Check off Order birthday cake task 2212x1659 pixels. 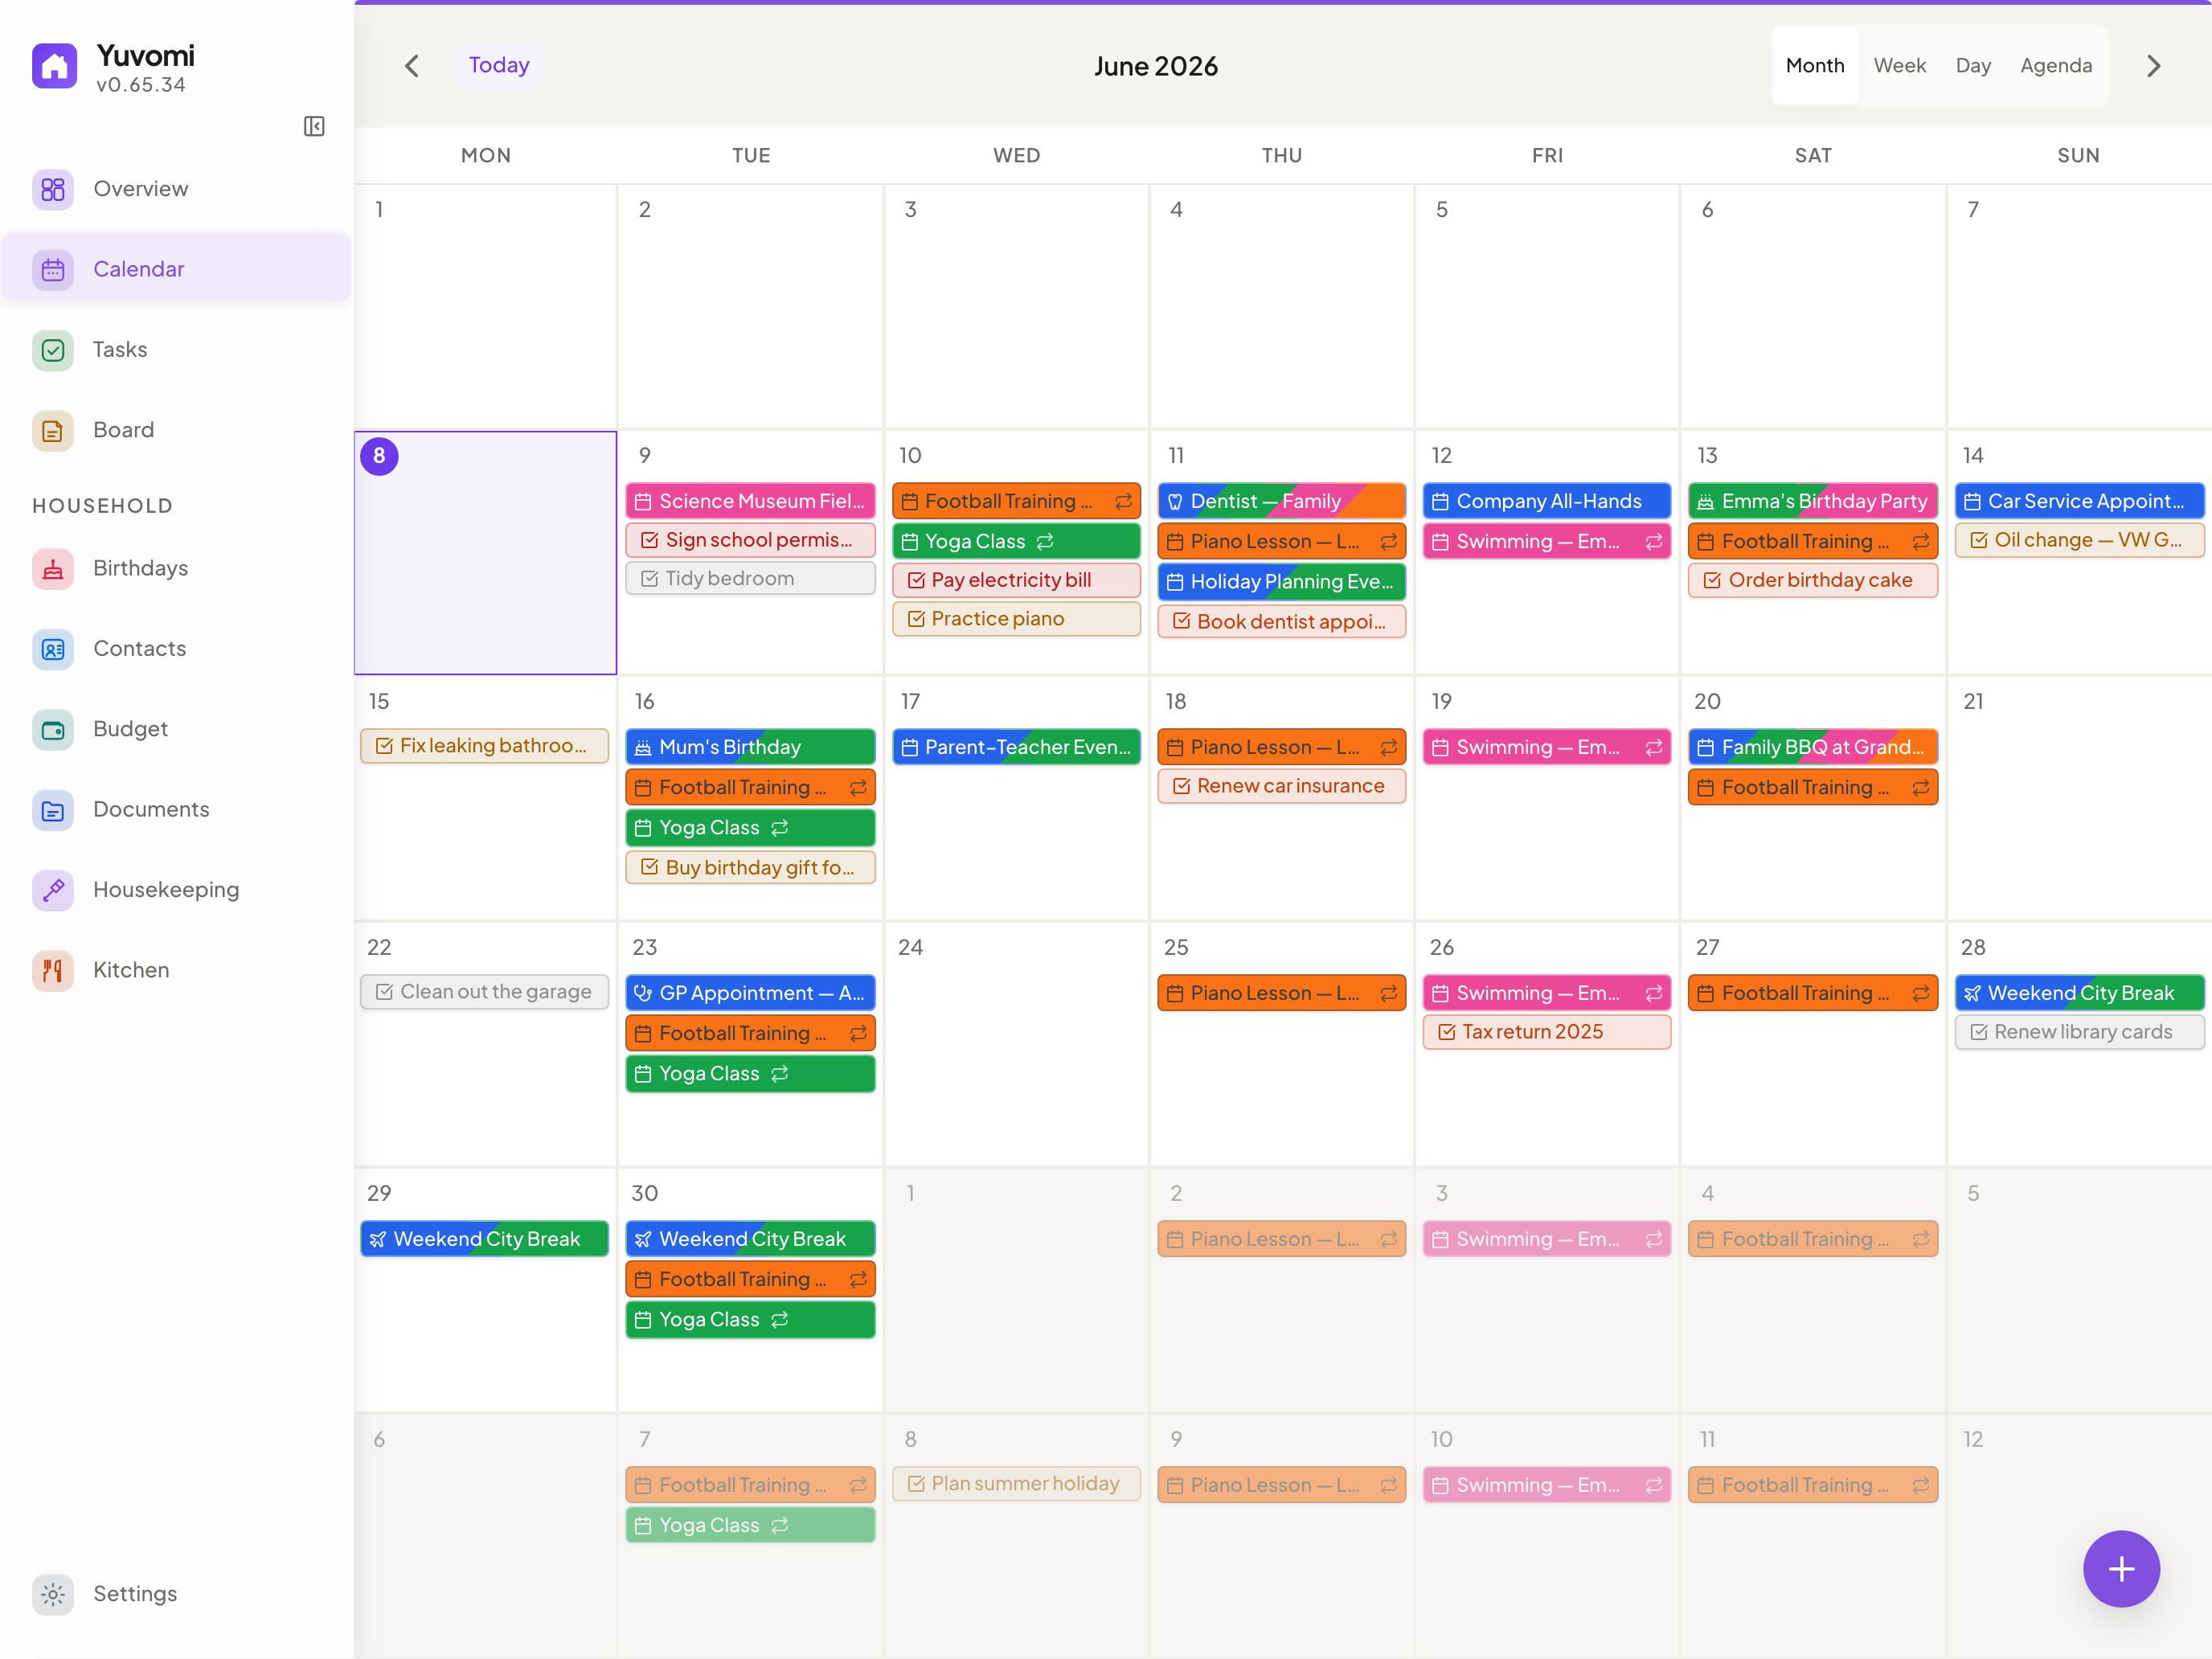coord(1712,580)
